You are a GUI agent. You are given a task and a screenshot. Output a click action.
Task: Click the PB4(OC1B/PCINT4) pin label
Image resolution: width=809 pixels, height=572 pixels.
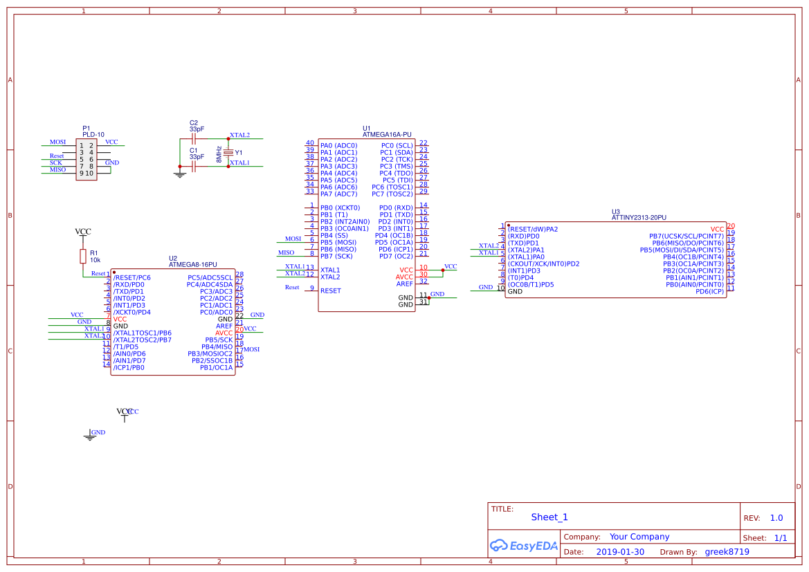[693, 257]
